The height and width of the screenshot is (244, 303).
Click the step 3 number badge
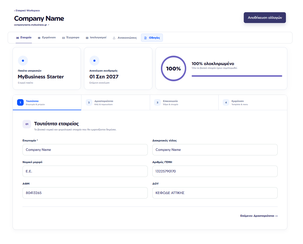tap(157, 103)
